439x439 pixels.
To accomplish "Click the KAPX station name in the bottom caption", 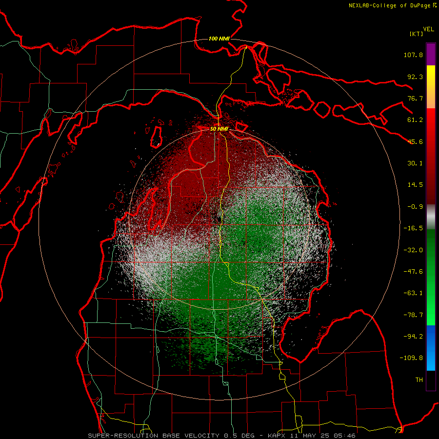I will point(276,436).
